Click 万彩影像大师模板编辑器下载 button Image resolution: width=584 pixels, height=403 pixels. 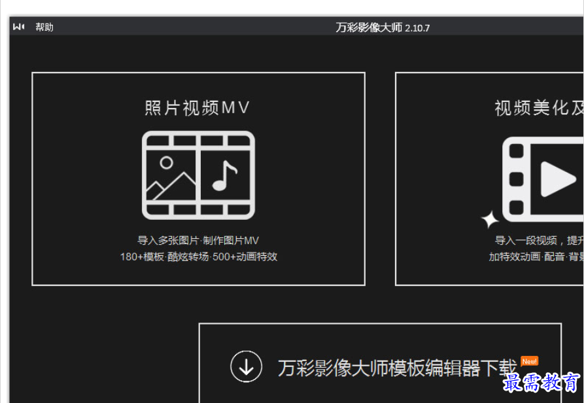tap(380, 363)
